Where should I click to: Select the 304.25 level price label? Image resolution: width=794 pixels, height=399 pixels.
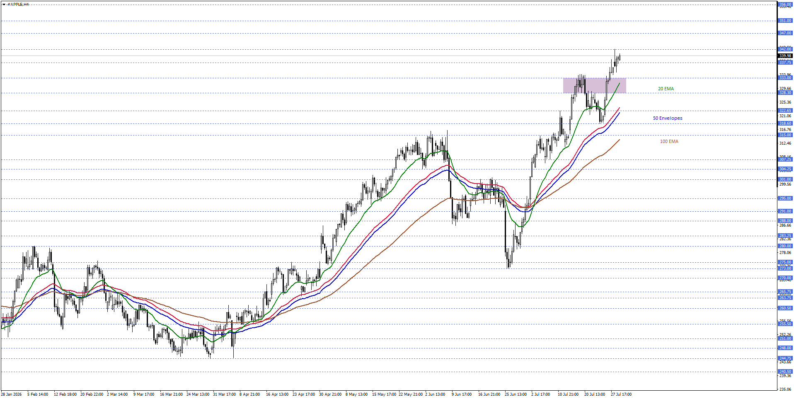(785, 169)
